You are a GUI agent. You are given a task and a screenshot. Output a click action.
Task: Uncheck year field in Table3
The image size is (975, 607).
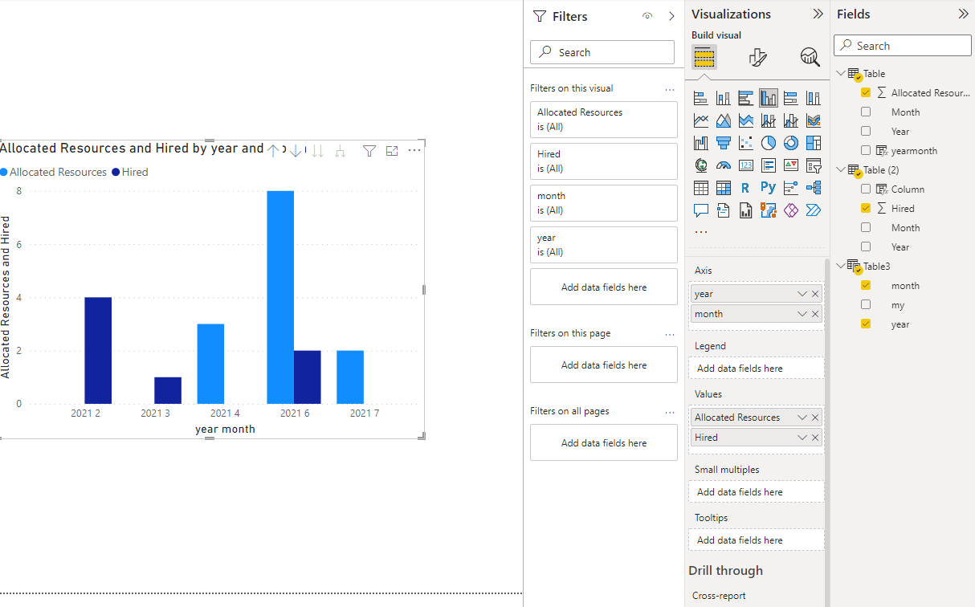click(866, 324)
